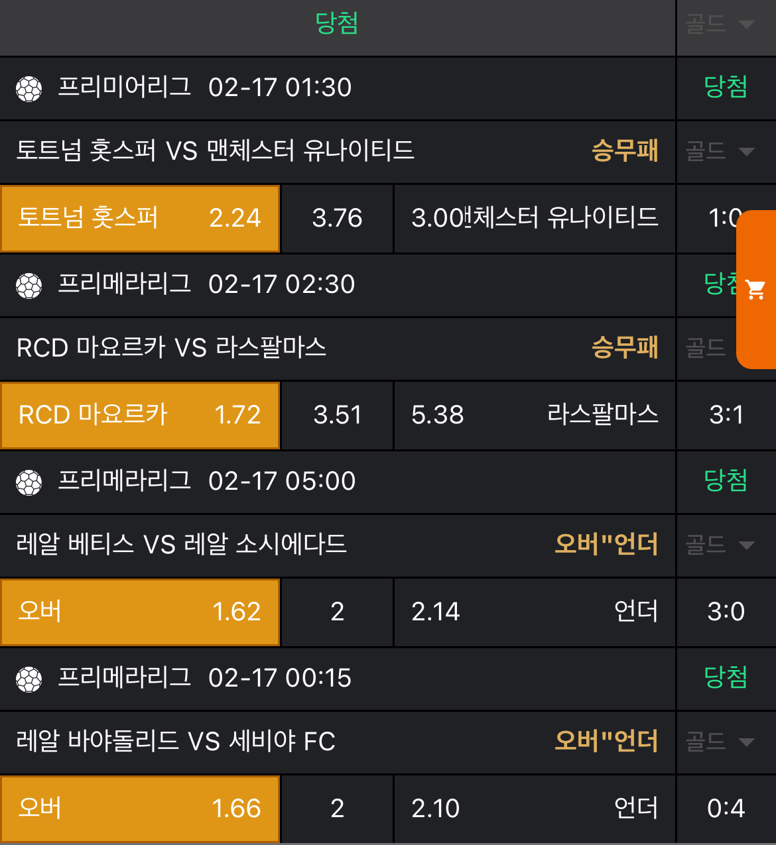This screenshot has width=776, height=845.
Task: Click 당첨 status for 프리미어리그 match
Action: tap(726, 87)
